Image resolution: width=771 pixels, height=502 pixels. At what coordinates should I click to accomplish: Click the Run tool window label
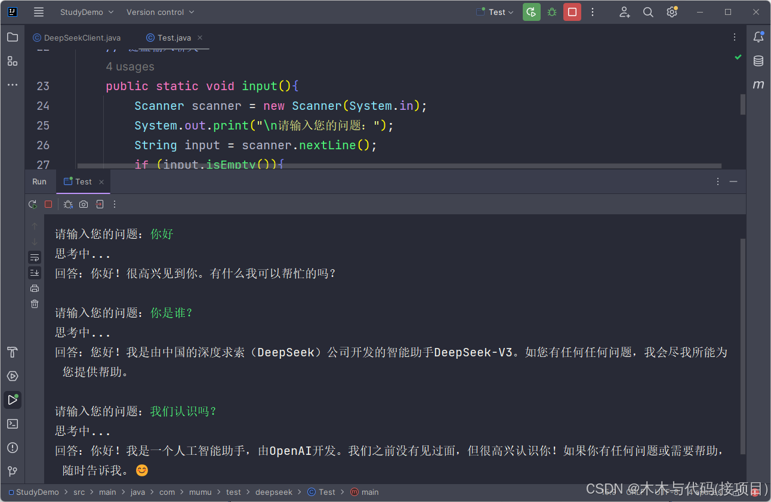point(39,181)
